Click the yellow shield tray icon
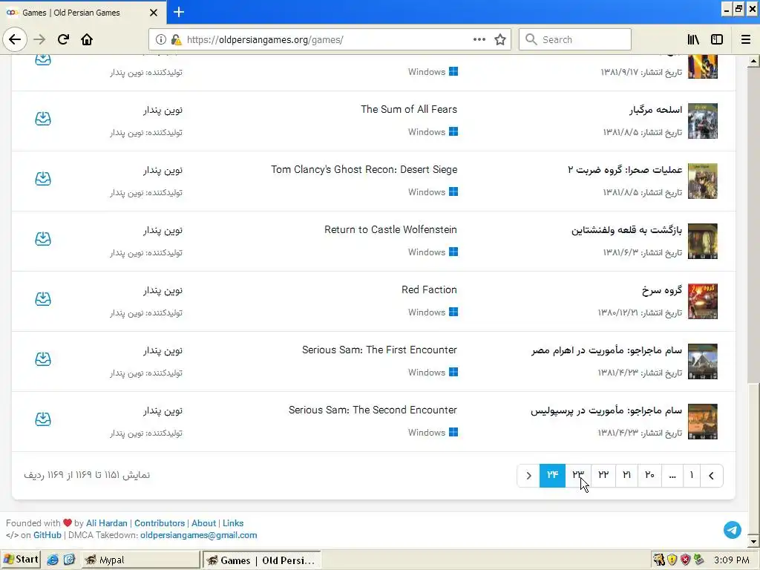760x570 pixels. [672, 560]
